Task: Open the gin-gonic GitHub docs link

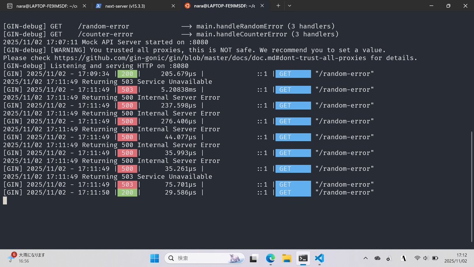Action: [x=235, y=58]
